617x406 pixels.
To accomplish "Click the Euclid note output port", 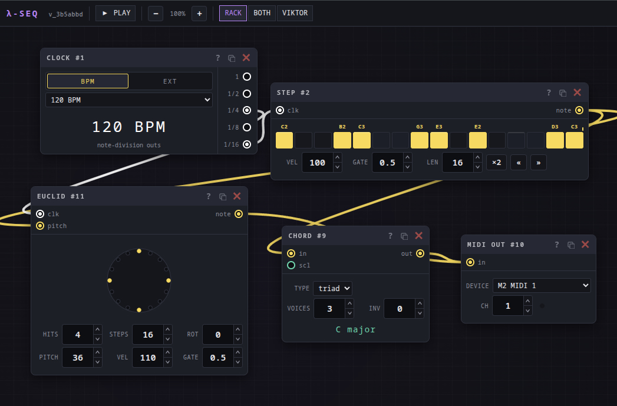I will tap(239, 214).
